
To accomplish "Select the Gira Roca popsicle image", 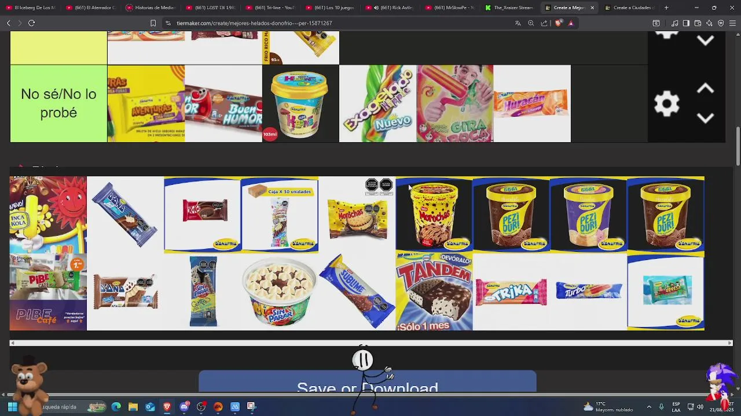I will pos(455,103).
